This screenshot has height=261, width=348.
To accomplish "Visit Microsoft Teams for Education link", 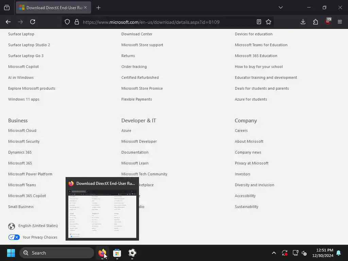I will pos(261,45).
